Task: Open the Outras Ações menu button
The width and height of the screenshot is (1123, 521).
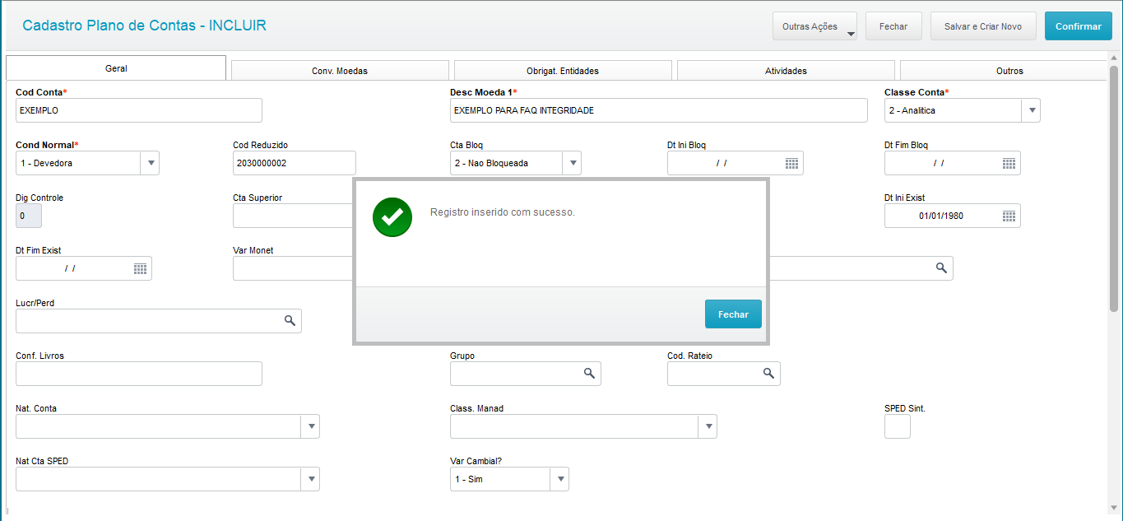Action: (x=814, y=26)
